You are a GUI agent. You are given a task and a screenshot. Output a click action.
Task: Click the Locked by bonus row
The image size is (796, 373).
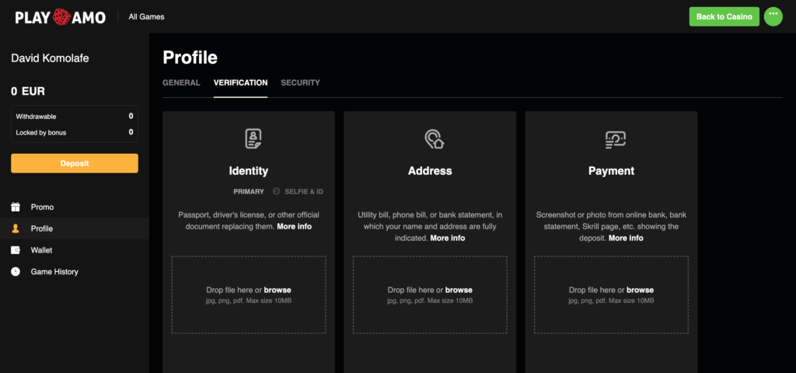click(75, 132)
